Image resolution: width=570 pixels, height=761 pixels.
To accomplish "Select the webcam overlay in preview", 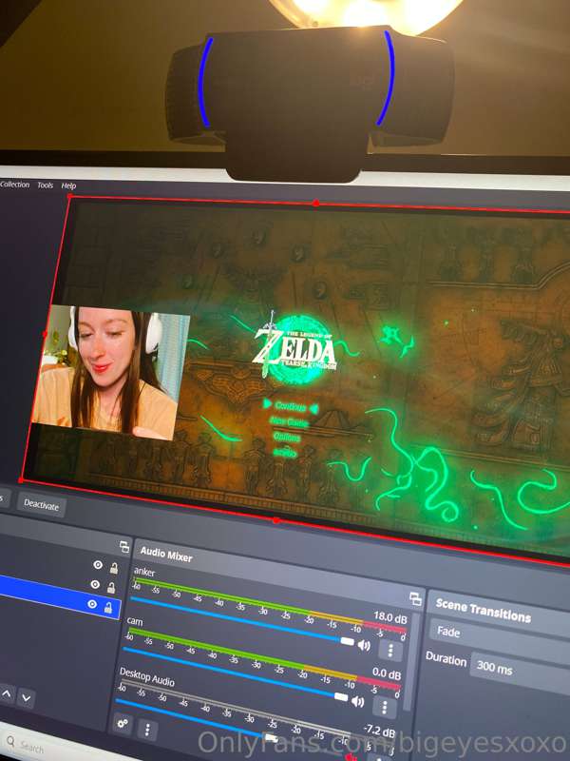I will 111,372.
